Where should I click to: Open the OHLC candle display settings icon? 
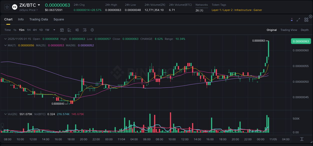coord(77,30)
